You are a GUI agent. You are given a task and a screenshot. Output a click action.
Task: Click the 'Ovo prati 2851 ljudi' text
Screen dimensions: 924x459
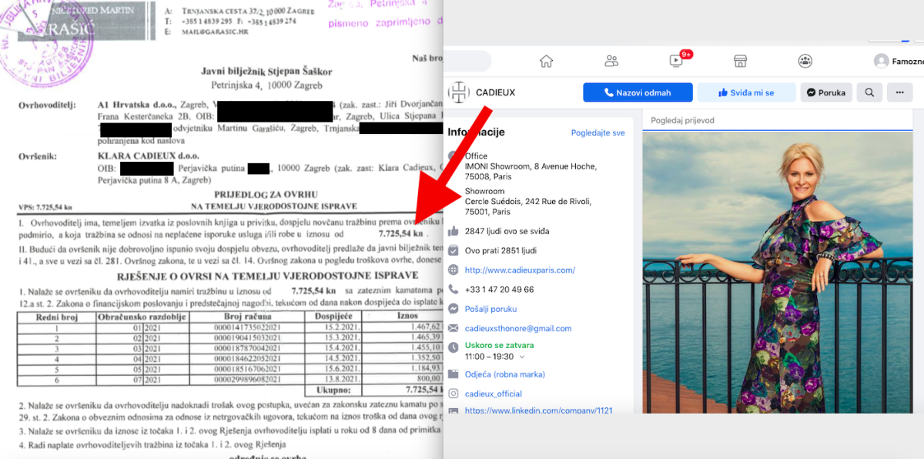[x=500, y=250]
